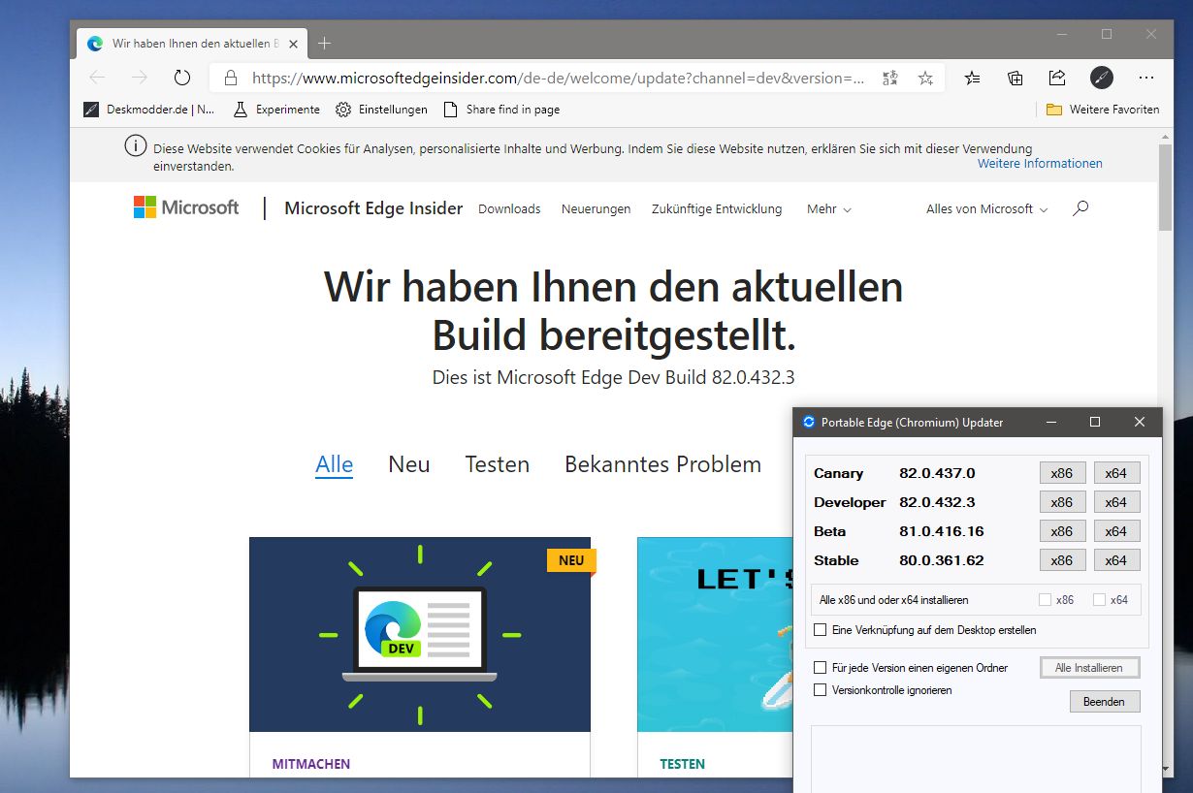
Task: Expand the Alles von Microsoft dropdown
Action: click(x=986, y=208)
